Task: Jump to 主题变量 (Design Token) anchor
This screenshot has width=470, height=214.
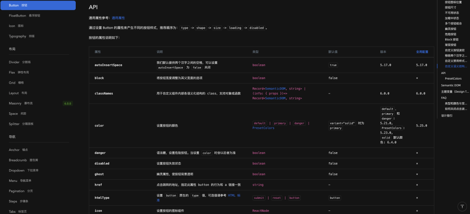Action: pos(454,91)
